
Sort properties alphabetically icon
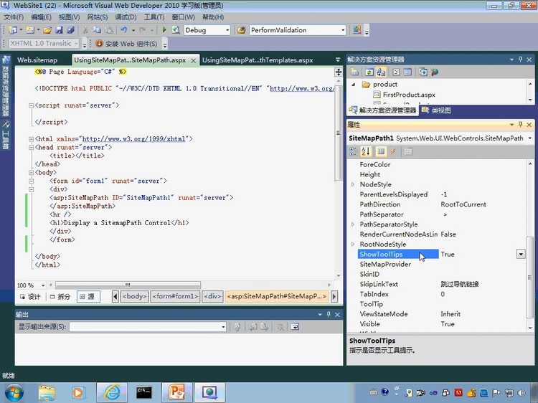coord(366,151)
